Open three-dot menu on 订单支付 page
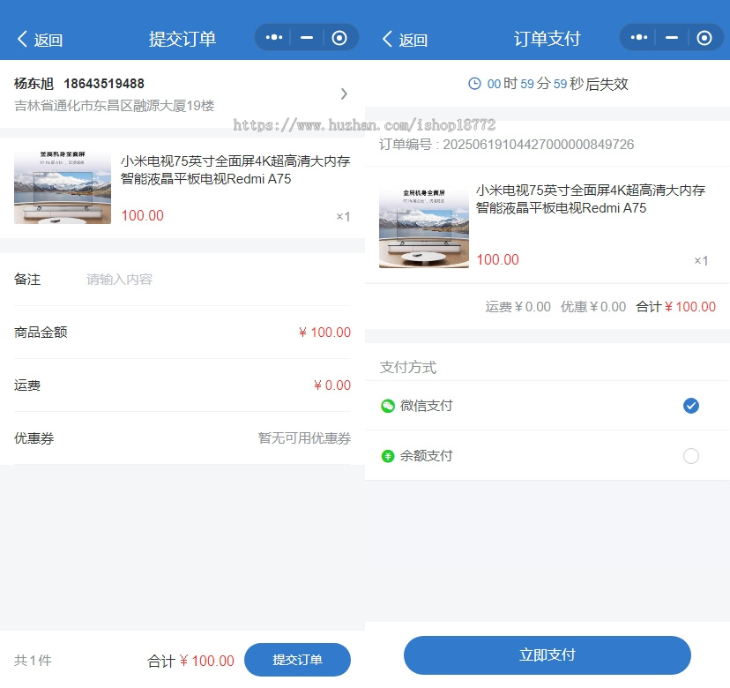Image resolution: width=730 pixels, height=688 pixels. pos(638,37)
